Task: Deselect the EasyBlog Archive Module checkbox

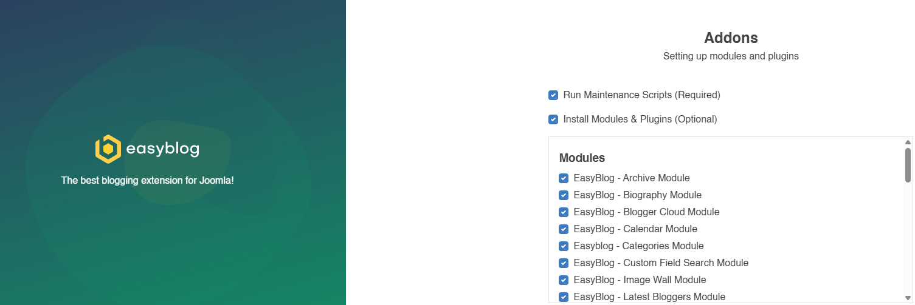Action: (x=564, y=178)
